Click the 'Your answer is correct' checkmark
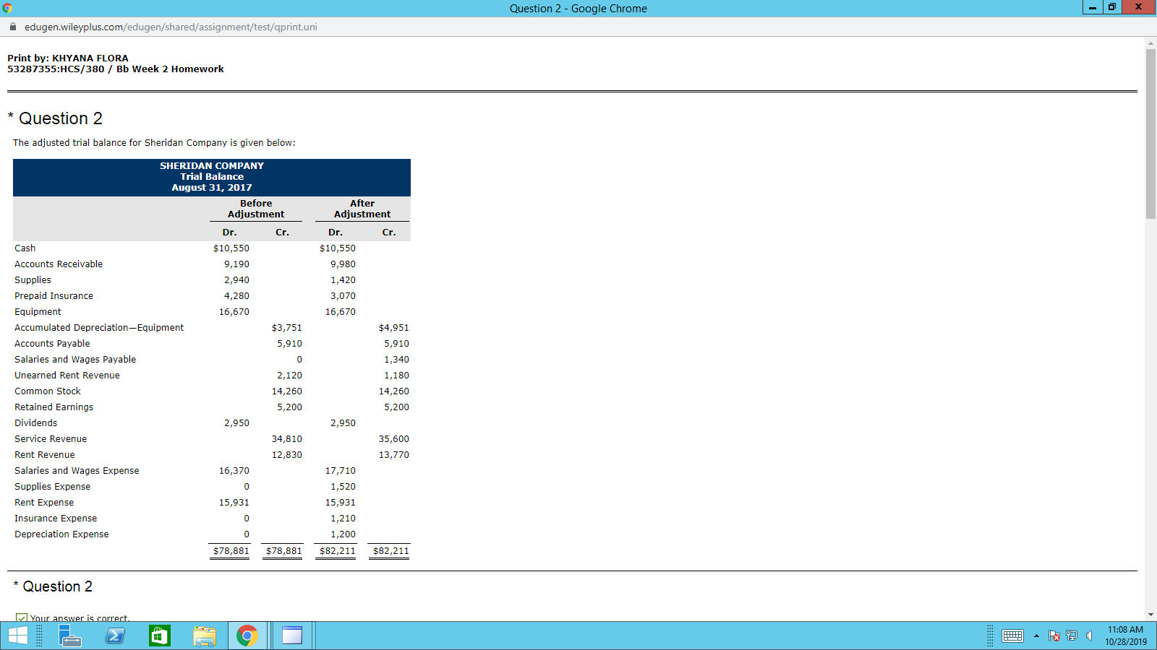The width and height of the screenshot is (1157, 650). pos(22,619)
